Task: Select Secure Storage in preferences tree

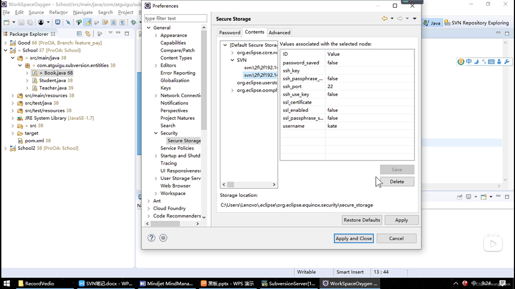Action: (184, 140)
